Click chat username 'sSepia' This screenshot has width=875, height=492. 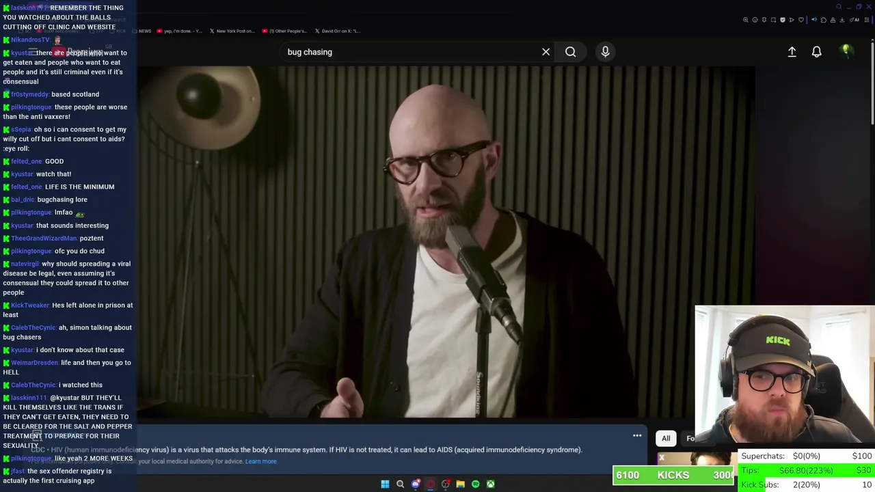click(x=21, y=129)
